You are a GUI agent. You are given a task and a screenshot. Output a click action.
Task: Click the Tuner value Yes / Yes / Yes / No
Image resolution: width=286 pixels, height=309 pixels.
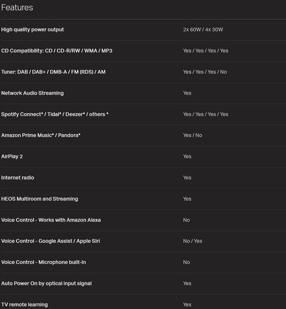(205, 72)
